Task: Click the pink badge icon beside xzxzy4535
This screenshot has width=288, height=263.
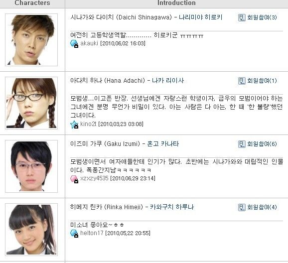Action: tap(74, 179)
